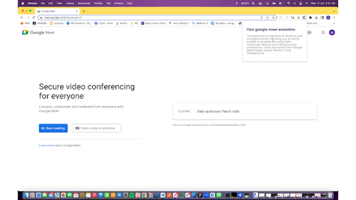Image resolution: width=356 pixels, height=200 pixels.
Task: Open Launchpad from the Dock
Action: (32, 195)
